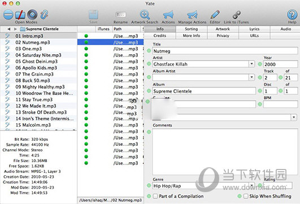300x204 pixels.
Task: Click the Artwork Search magnifier icon
Action: pyautogui.click(x=145, y=15)
